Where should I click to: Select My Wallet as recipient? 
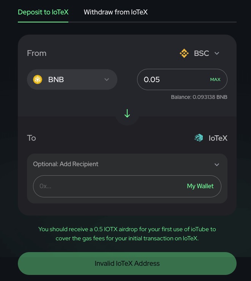tap(200, 186)
